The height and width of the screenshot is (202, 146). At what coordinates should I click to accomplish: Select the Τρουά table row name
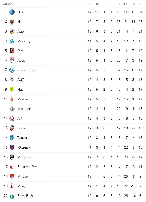(x=22, y=138)
